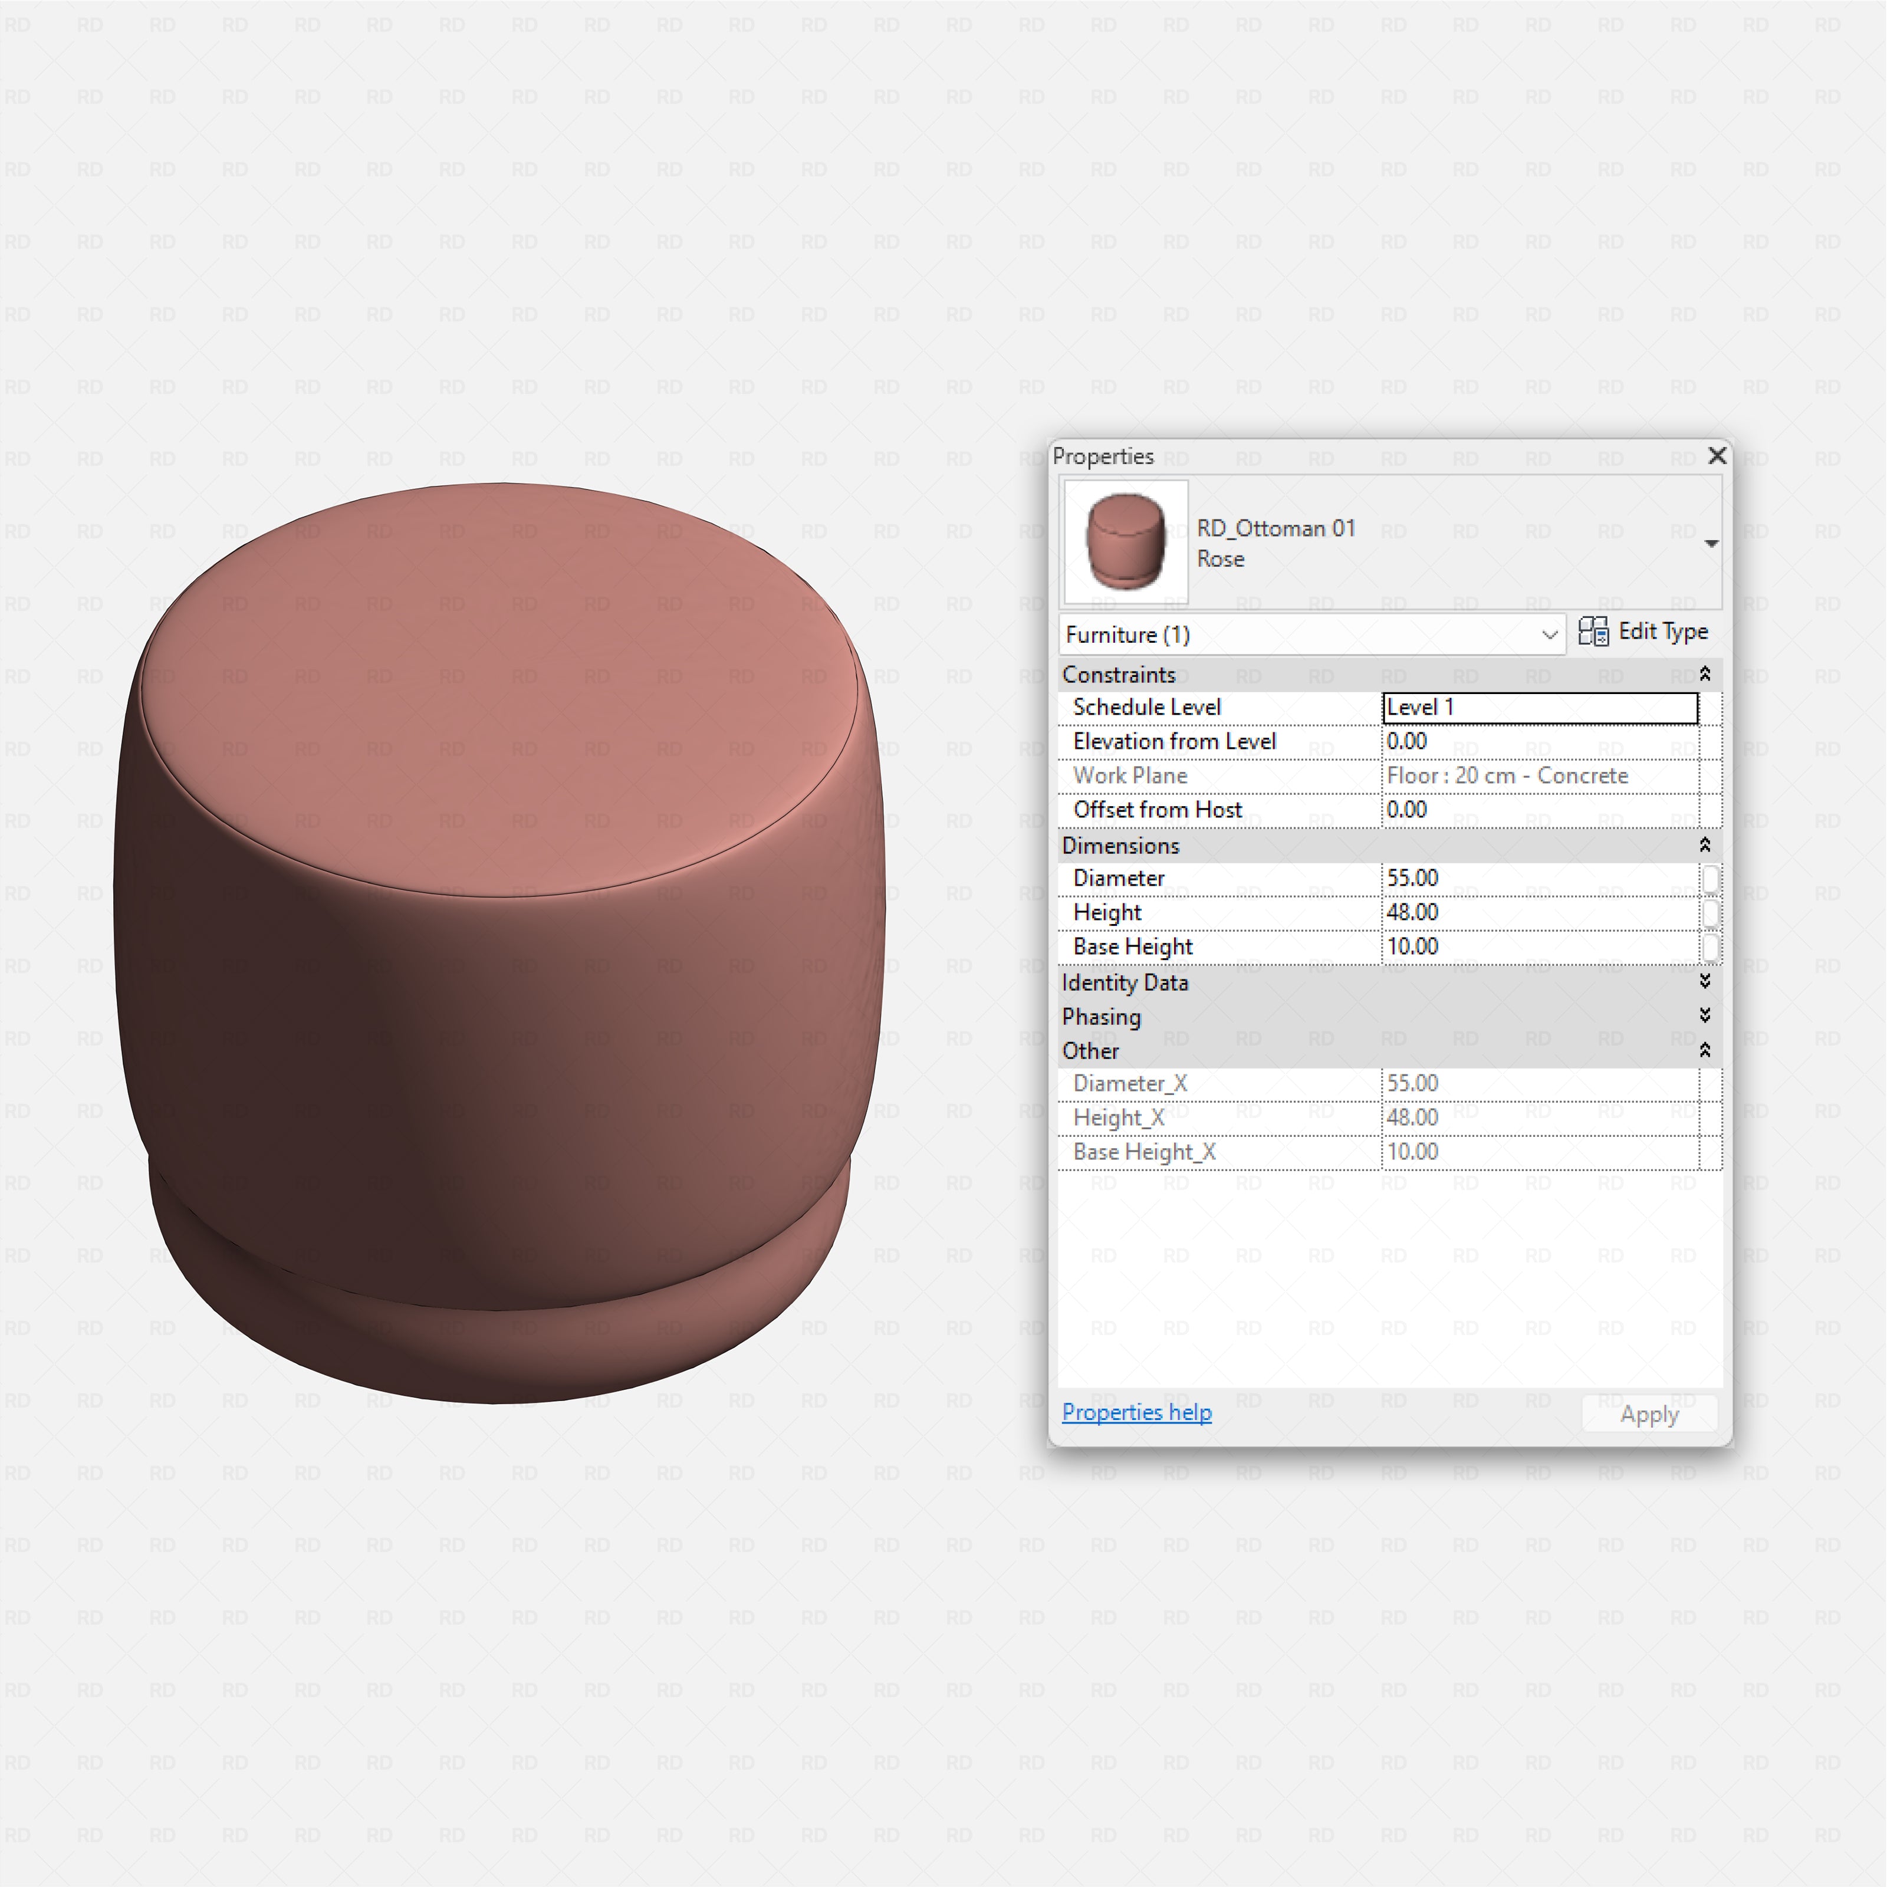
Task: Click the RD_Ottoman 01 type preview image
Action: [1124, 542]
